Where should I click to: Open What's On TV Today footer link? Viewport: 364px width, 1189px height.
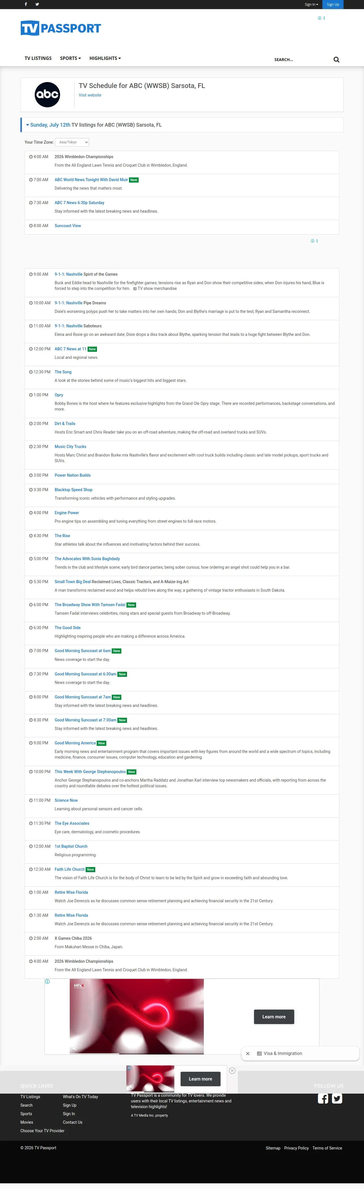pyautogui.click(x=81, y=1097)
